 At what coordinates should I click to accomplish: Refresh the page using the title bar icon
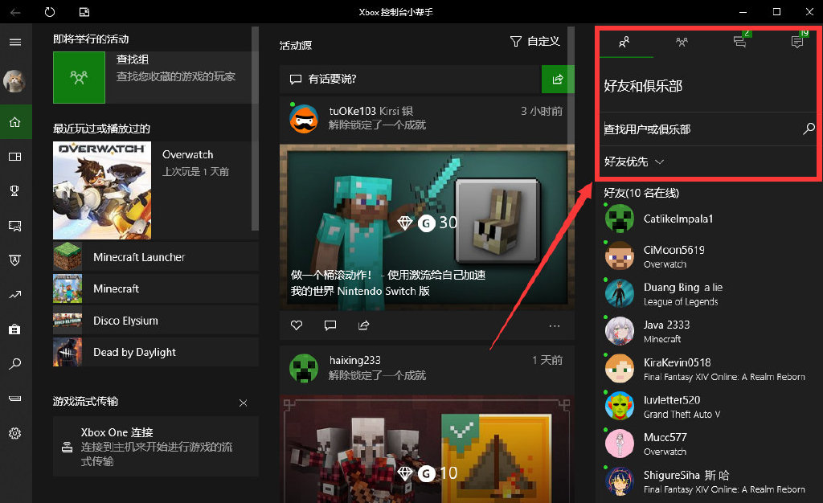(x=50, y=11)
